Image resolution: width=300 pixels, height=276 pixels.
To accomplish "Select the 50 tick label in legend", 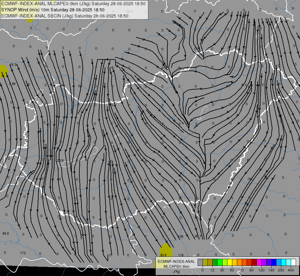I will (x=232, y=270).
